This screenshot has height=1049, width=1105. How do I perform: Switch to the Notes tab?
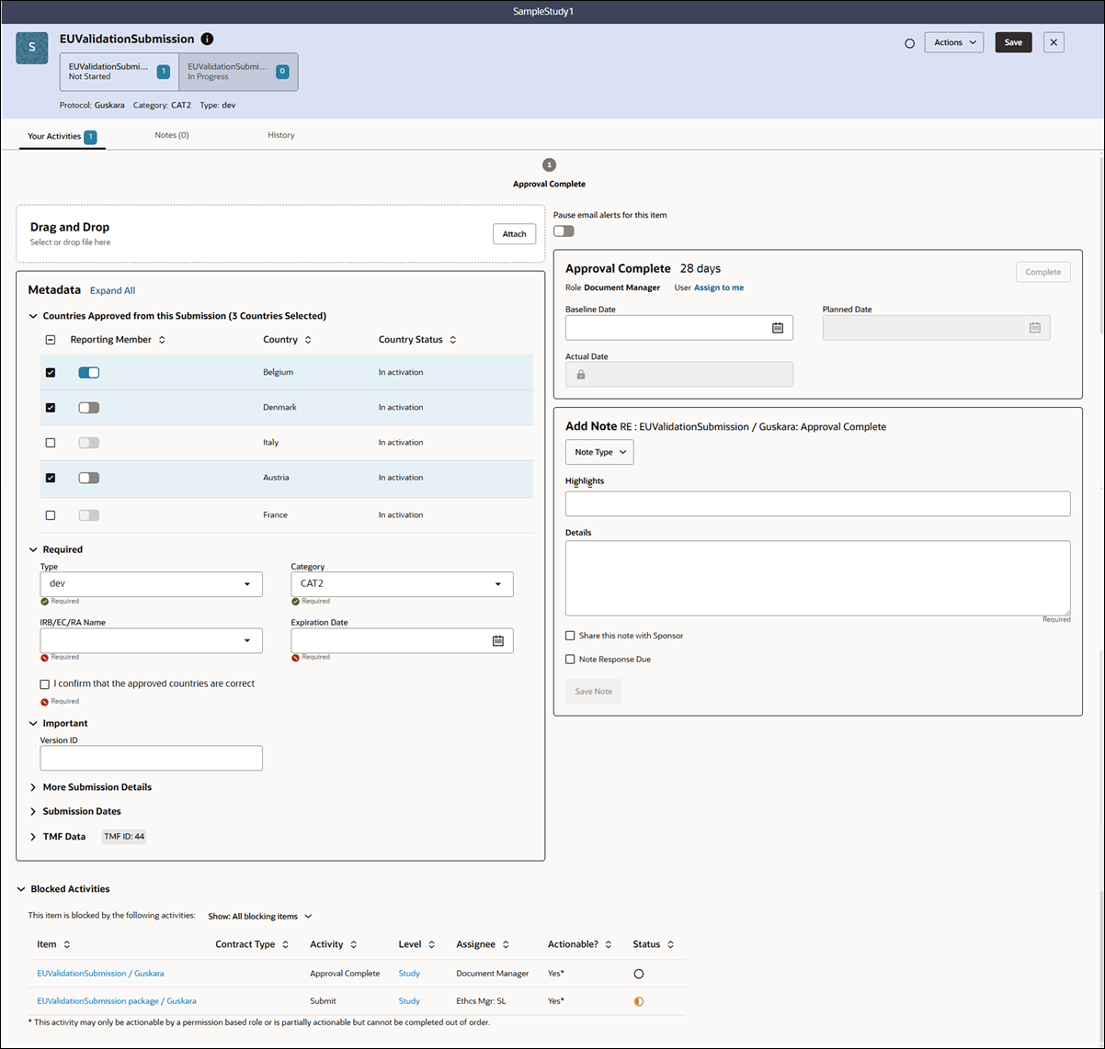tap(171, 134)
